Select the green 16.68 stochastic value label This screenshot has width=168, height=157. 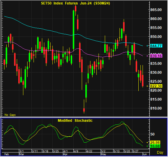155,146
